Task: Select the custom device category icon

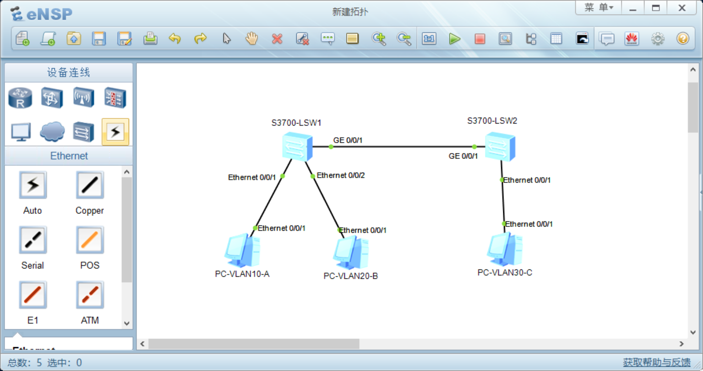Action: point(83,132)
